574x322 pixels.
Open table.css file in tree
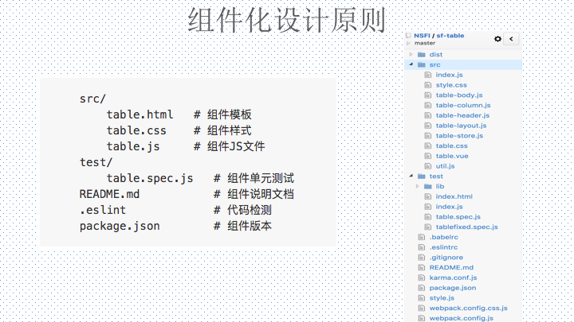pos(451,146)
